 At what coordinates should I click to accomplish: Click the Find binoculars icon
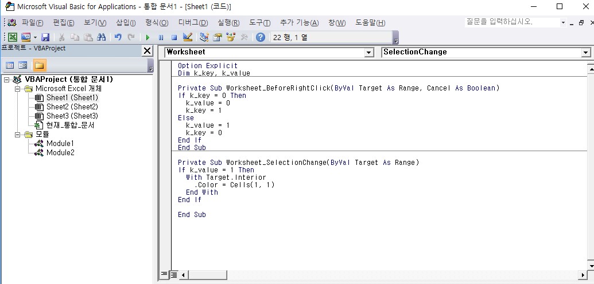pyautogui.click(x=102, y=37)
